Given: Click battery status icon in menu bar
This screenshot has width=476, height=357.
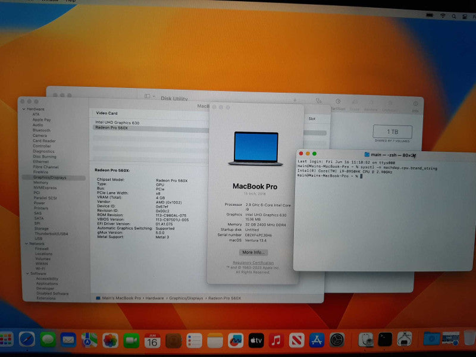Looking at the screenshot, I should 430,15.
